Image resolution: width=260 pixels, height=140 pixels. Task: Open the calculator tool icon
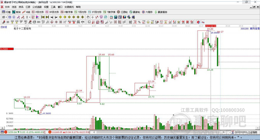pyautogui.click(x=116, y=17)
